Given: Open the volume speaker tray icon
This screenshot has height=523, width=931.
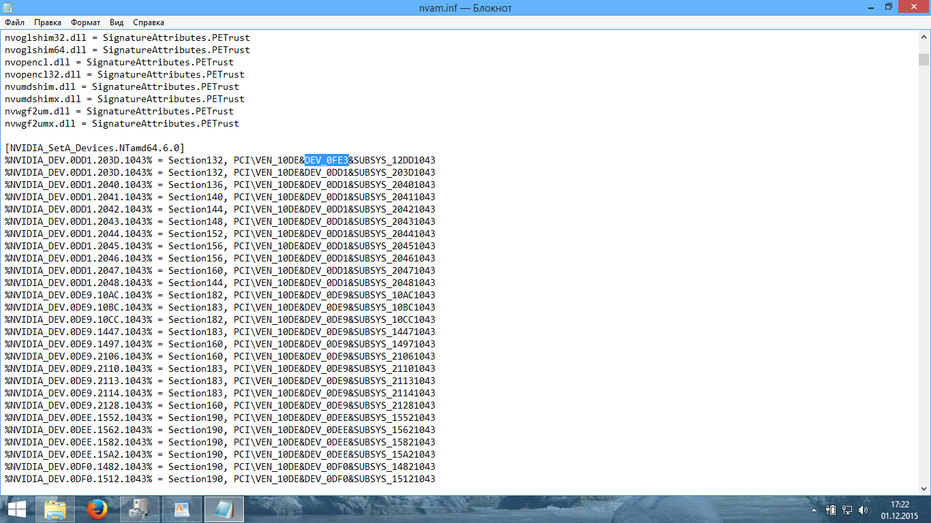Looking at the screenshot, I should pos(864,509).
